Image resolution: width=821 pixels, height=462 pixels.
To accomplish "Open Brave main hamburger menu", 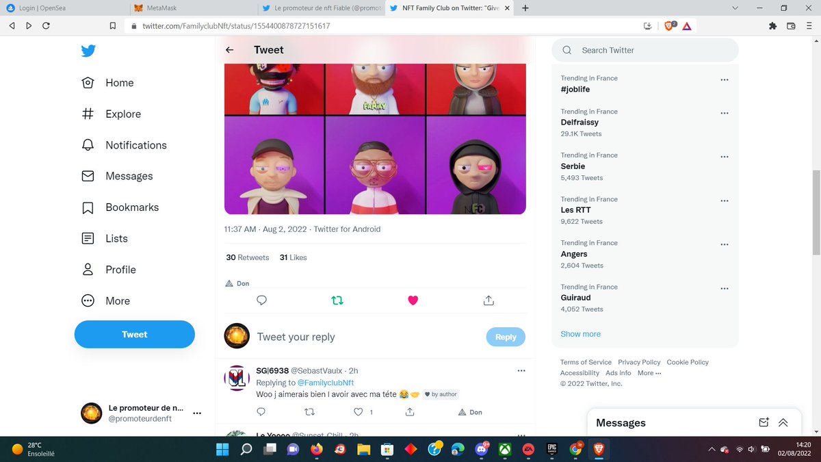I will pyautogui.click(x=808, y=26).
